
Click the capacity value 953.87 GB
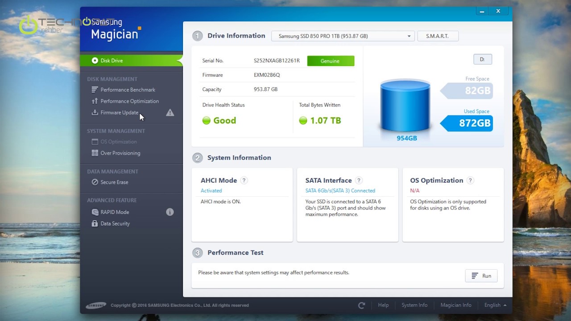pos(266,90)
